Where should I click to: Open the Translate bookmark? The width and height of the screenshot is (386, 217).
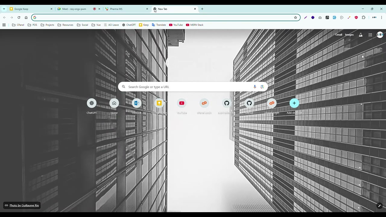click(159, 25)
